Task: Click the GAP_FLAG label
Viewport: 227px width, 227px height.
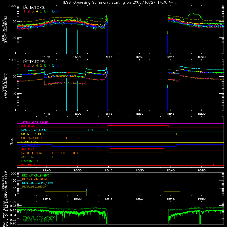Action: (28, 126)
